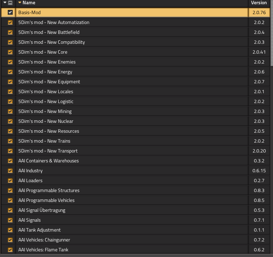Click the vertical scrollbar of the mod list
This screenshot has height=257, width=273.
click(271, 35)
